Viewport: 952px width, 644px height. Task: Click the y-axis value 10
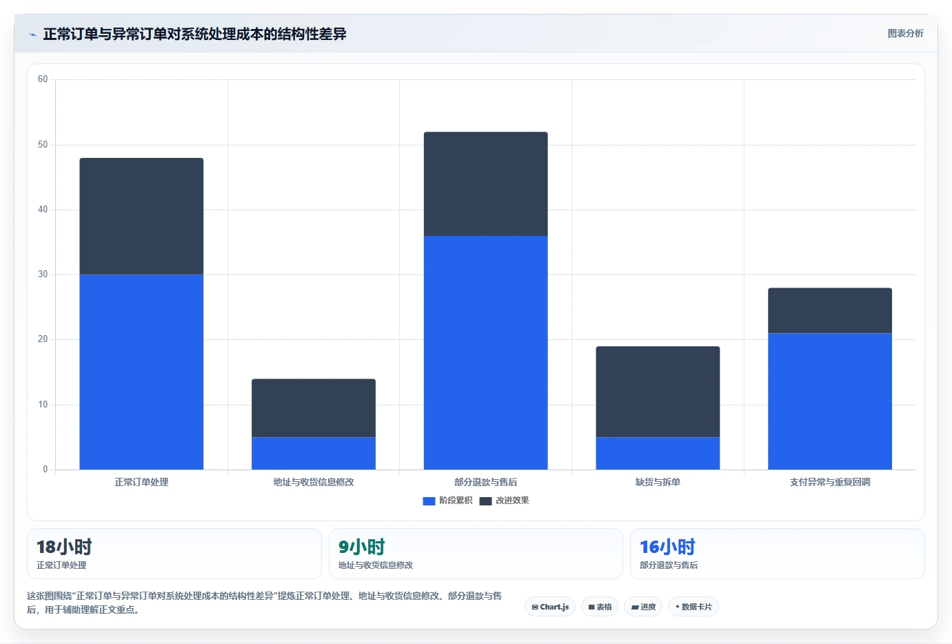[43, 405]
